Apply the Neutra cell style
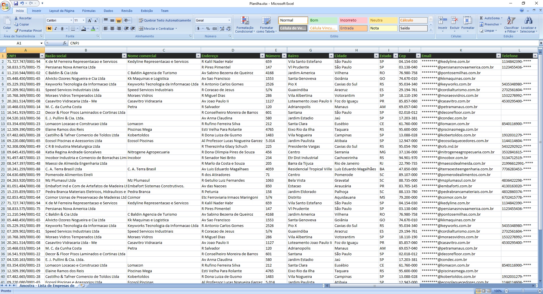The image size is (543, 294). tap(383, 20)
